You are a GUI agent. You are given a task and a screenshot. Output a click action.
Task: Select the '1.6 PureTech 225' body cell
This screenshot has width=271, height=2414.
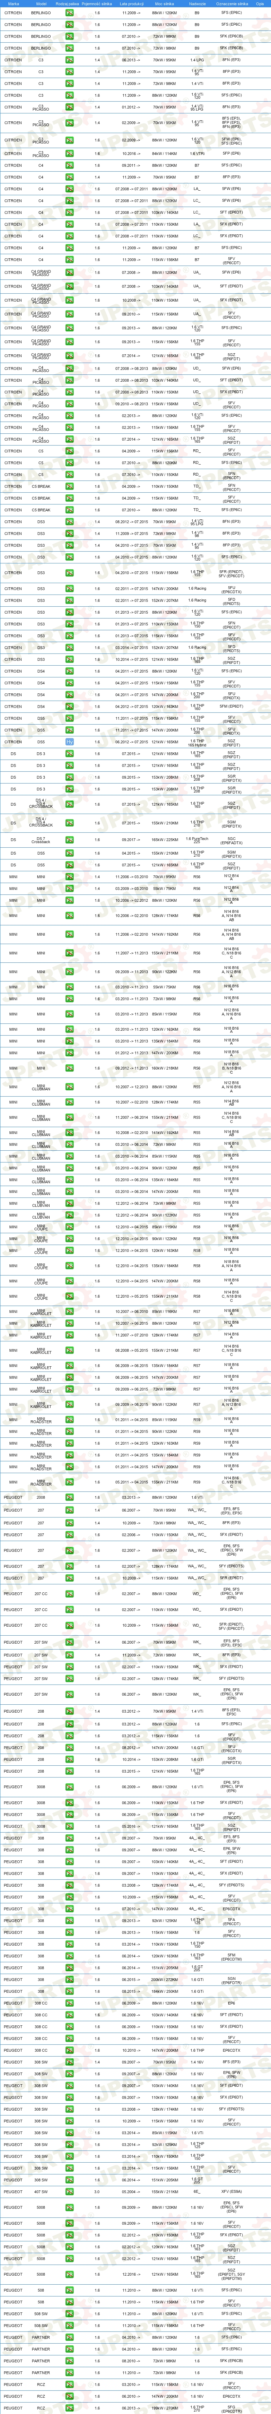click(x=197, y=840)
